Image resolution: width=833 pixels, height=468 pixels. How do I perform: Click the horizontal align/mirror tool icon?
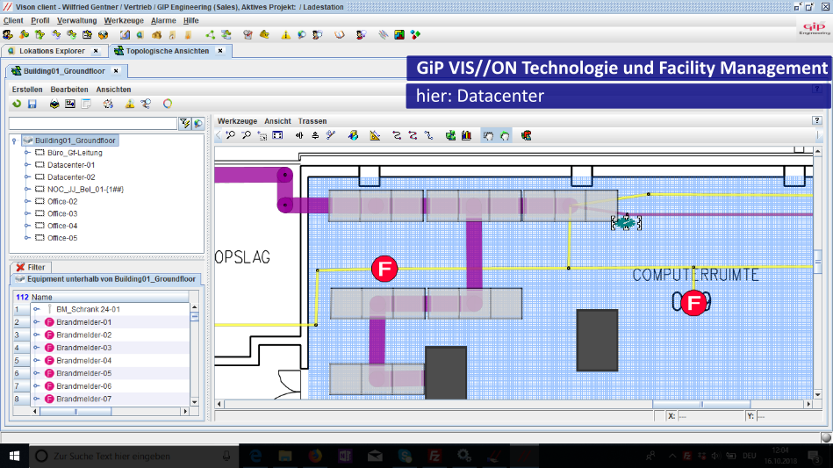299,135
